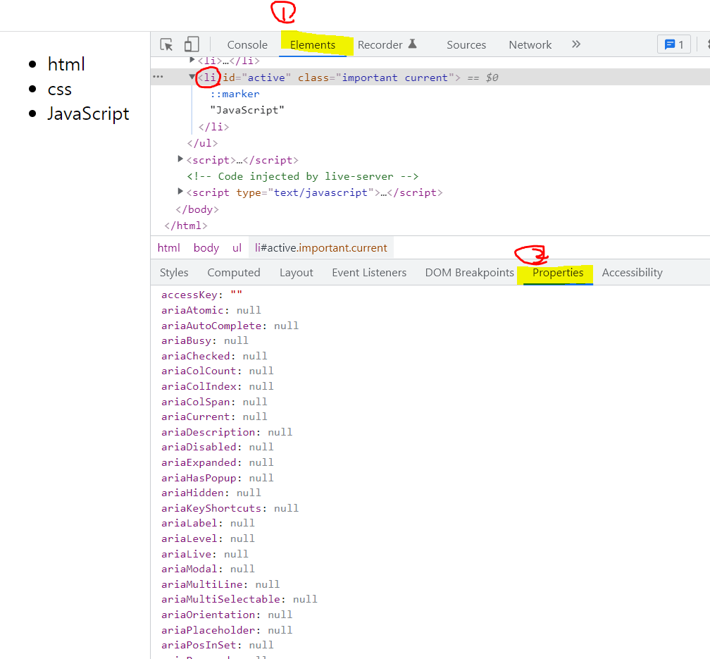Open the Computed pane tab
710x659 pixels.
click(234, 272)
